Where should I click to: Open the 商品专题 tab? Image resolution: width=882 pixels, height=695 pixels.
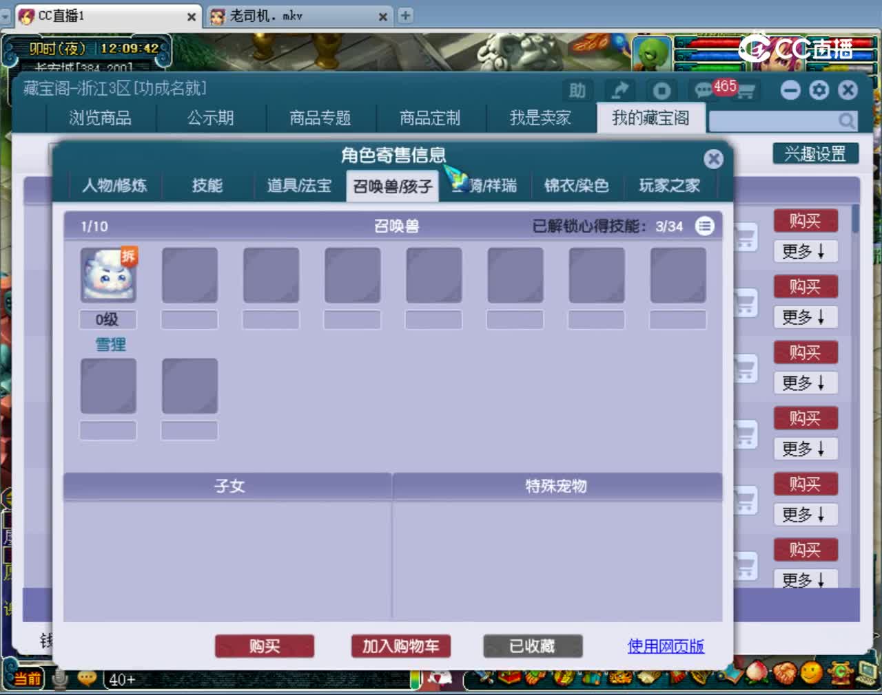321,118
